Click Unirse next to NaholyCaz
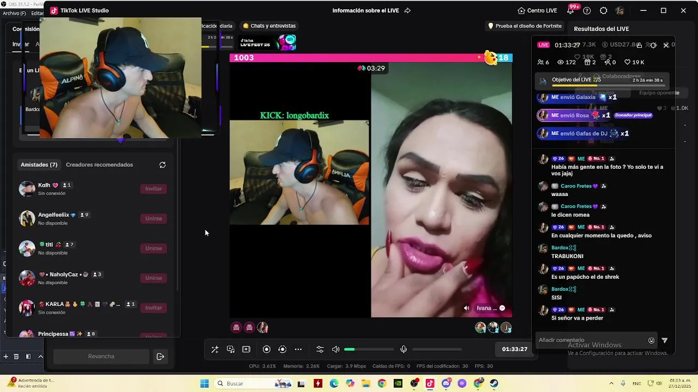Image resolution: width=698 pixels, height=392 pixels. 154,278
